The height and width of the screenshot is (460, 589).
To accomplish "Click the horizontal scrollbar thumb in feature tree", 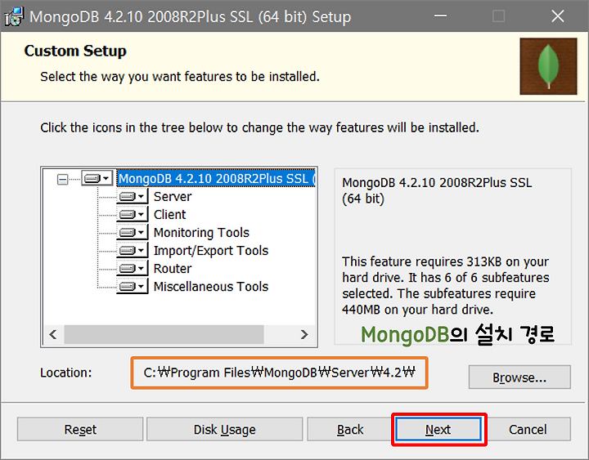I will (164, 334).
